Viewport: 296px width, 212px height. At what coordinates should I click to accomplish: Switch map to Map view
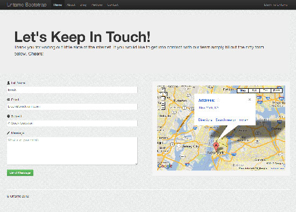click(243, 90)
